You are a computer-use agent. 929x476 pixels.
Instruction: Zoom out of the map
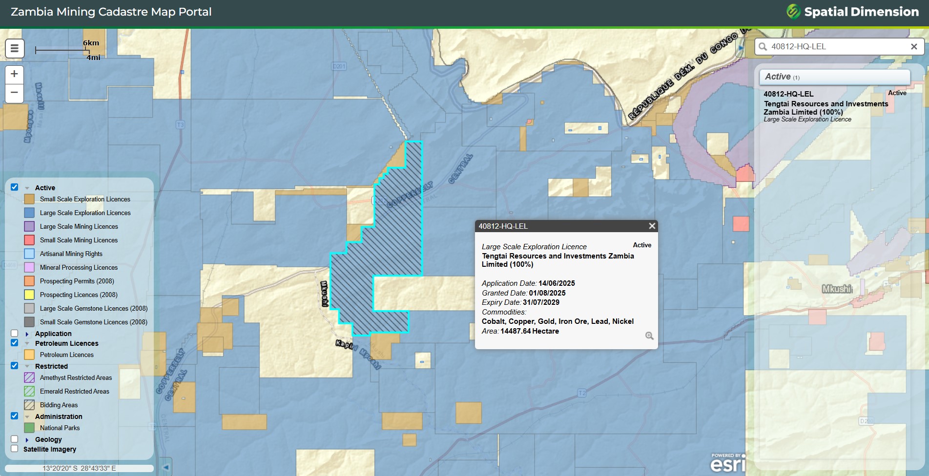point(14,93)
